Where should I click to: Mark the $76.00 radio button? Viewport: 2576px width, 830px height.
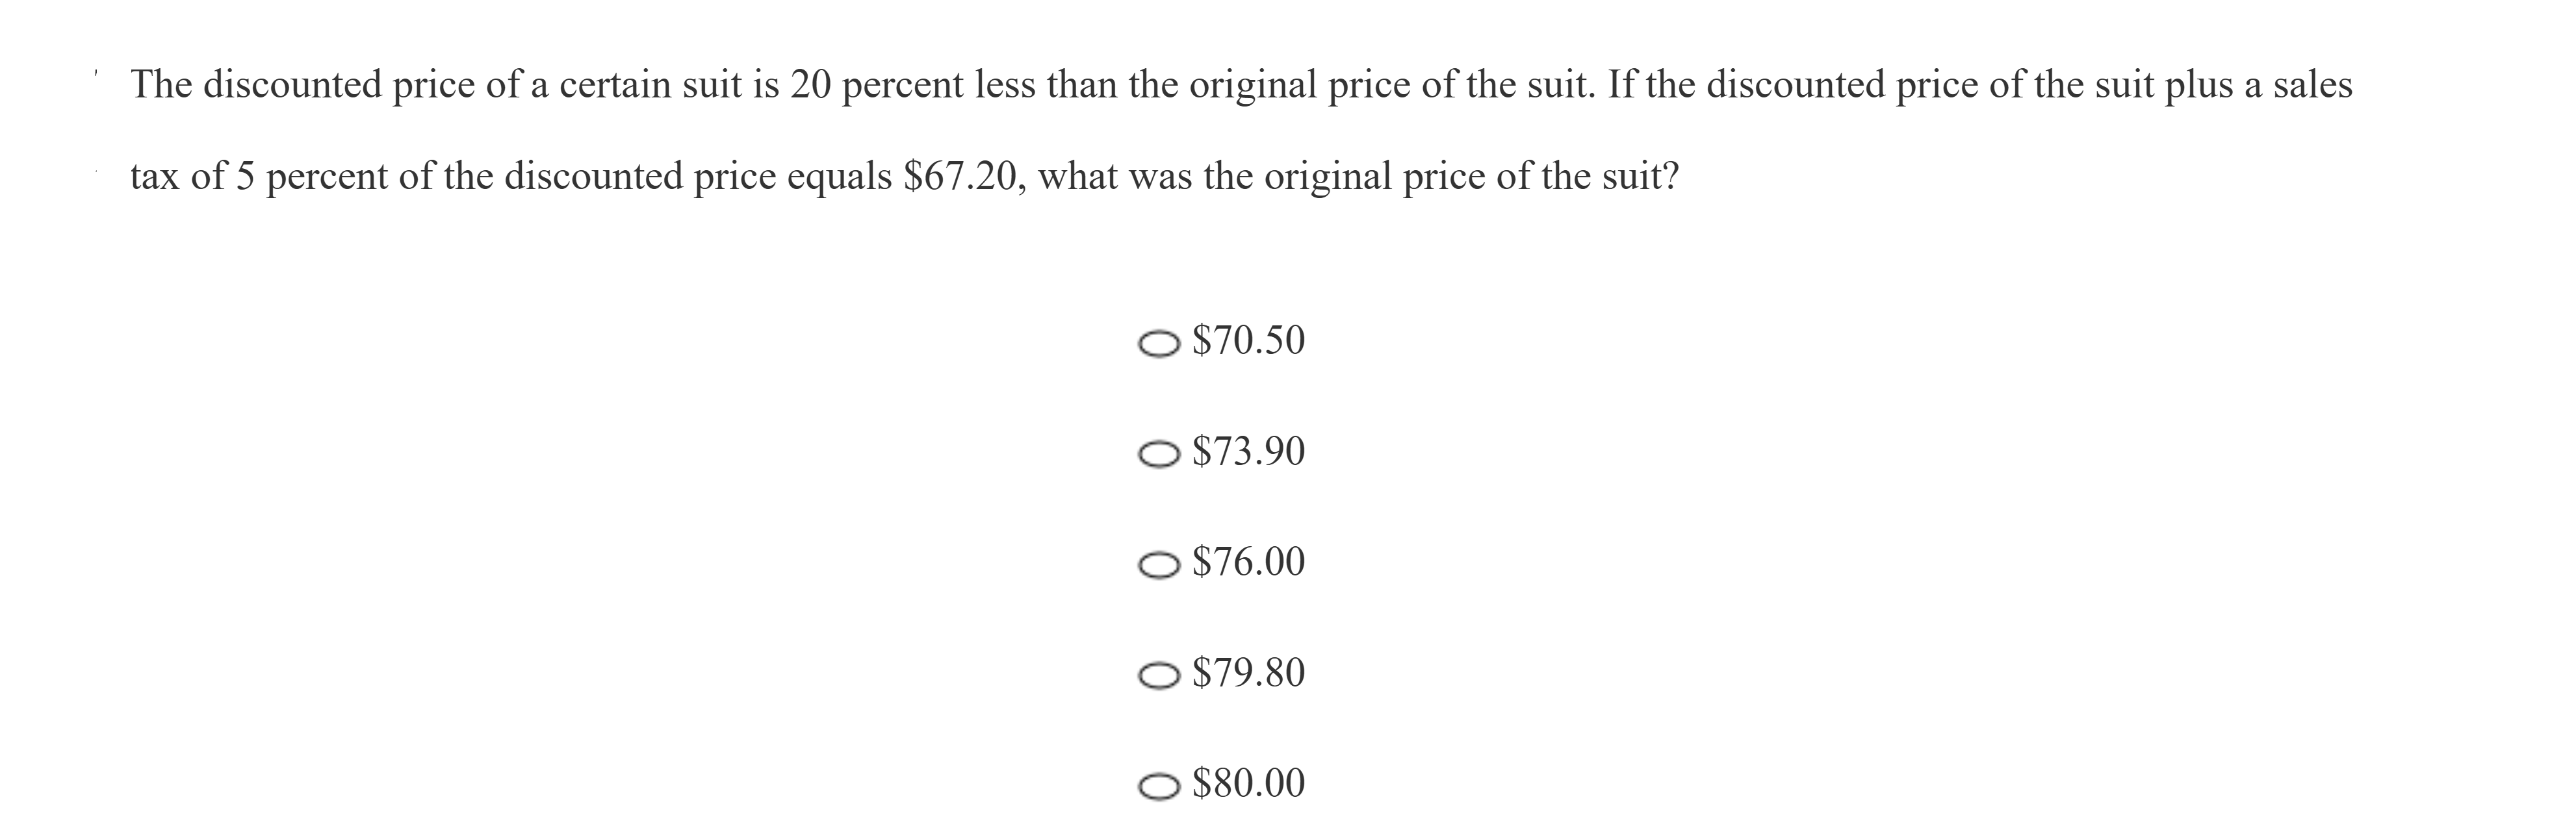click(1159, 565)
